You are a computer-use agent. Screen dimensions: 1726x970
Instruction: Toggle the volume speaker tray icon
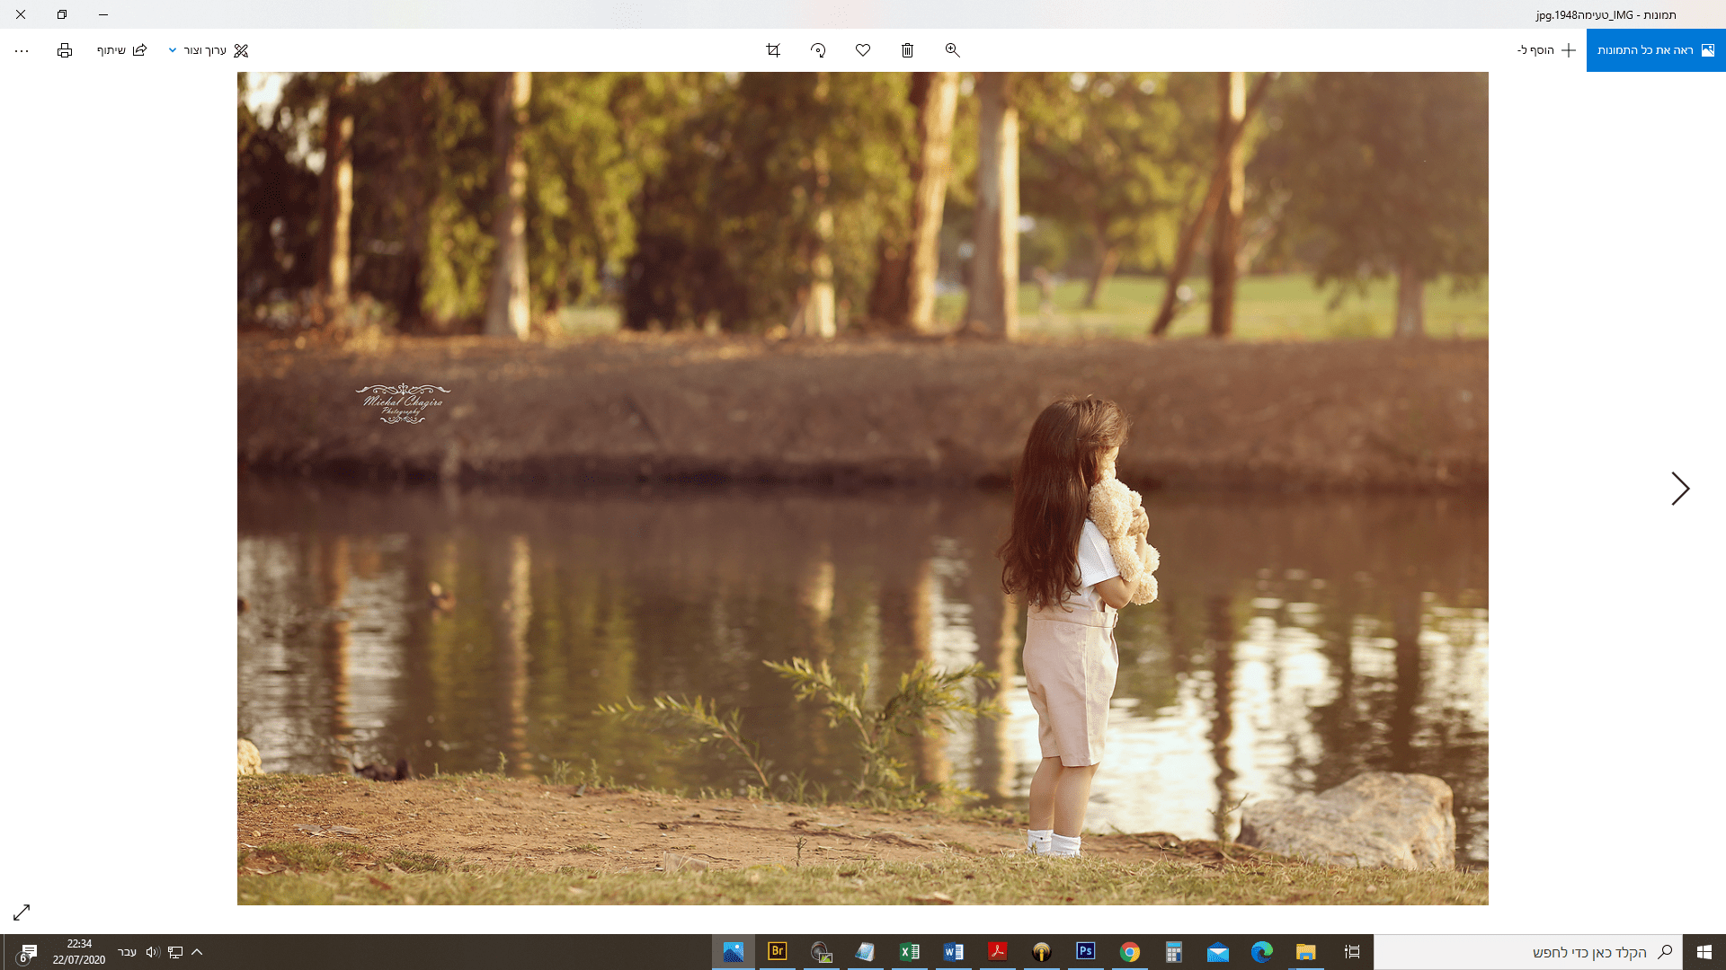(x=152, y=952)
